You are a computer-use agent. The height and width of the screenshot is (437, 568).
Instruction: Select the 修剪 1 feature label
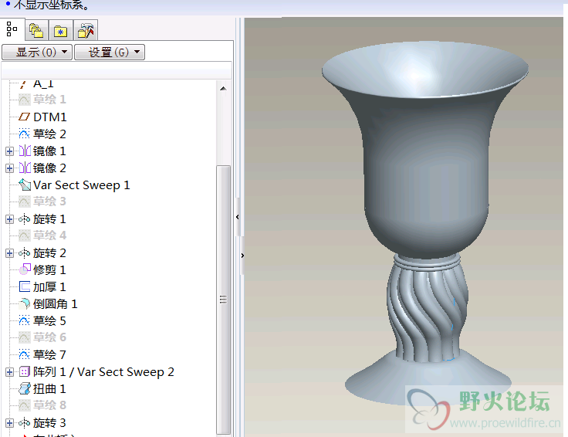coord(49,270)
